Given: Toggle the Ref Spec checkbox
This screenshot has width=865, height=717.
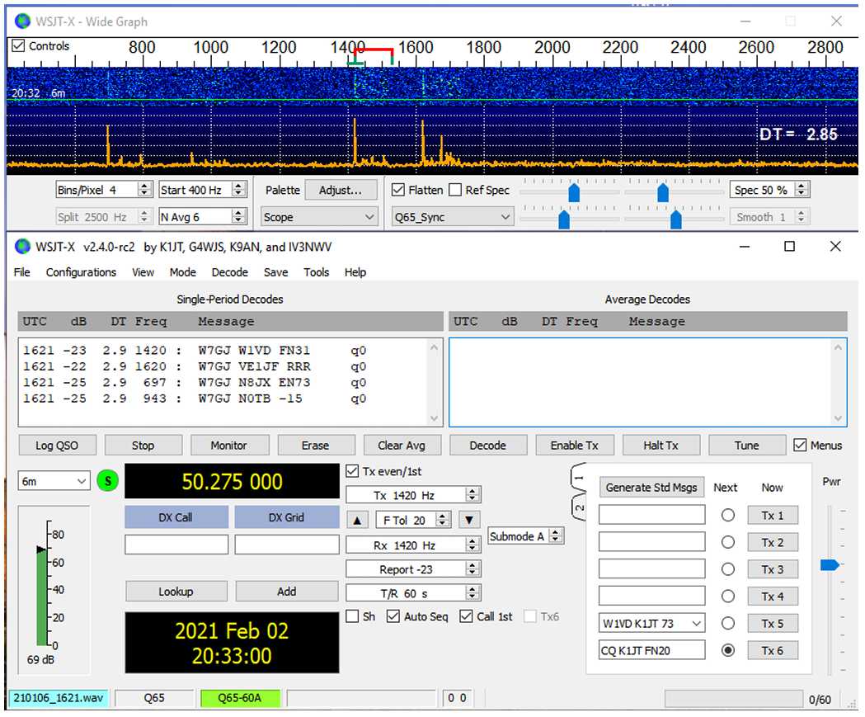Looking at the screenshot, I should (x=455, y=190).
